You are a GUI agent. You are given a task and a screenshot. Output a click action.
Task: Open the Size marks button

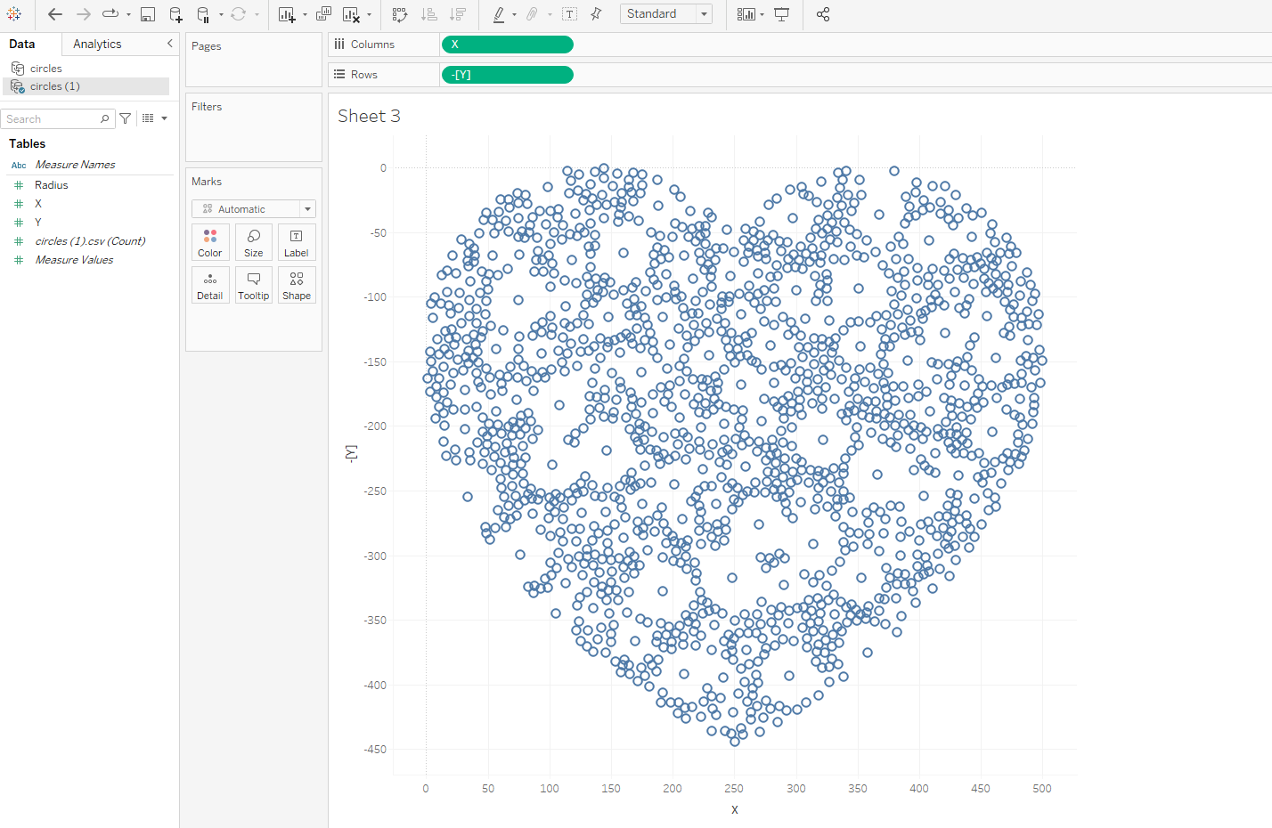tap(254, 242)
